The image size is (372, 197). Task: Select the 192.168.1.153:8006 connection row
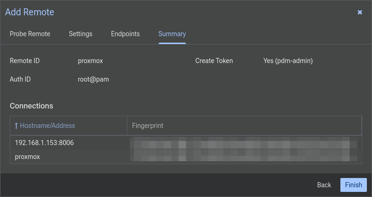(x=186, y=143)
